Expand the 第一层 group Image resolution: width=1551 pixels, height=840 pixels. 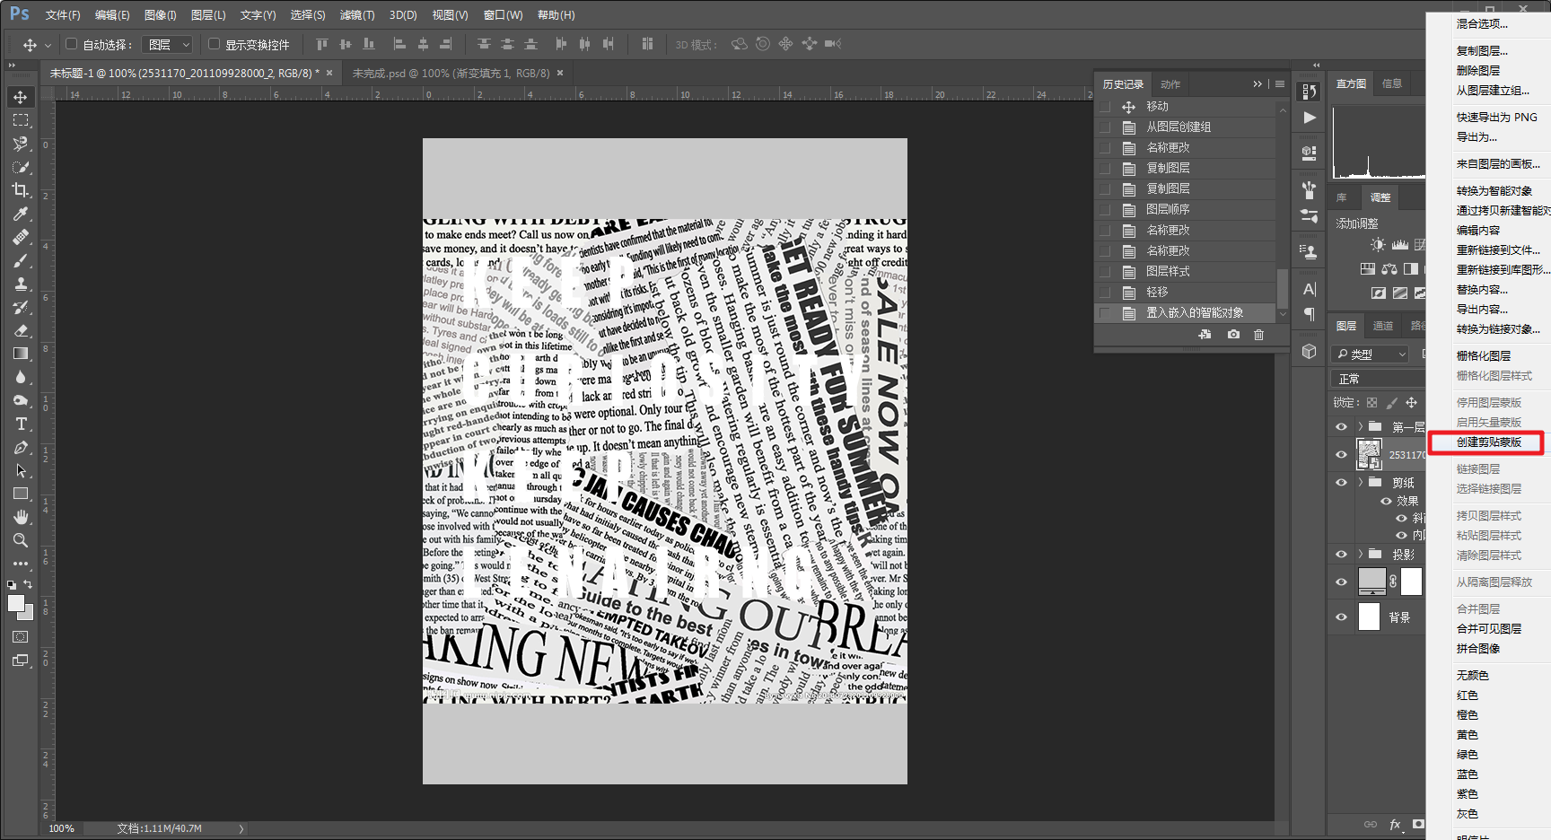pos(1361,427)
